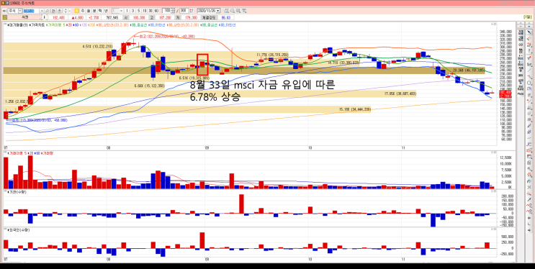The image size is (535, 269).
Task: Select the circle drawing tool
Action: click(x=529, y=83)
